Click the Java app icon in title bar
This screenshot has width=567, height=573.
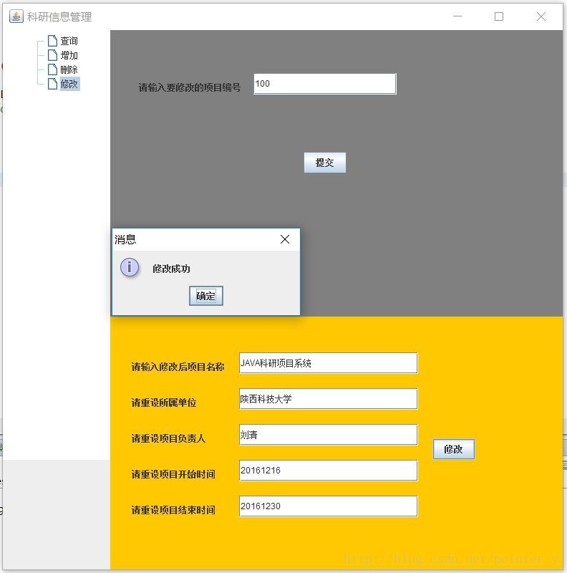click(x=16, y=16)
